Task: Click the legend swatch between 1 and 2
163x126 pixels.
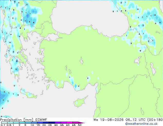Action: pyautogui.click(x=16, y=123)
